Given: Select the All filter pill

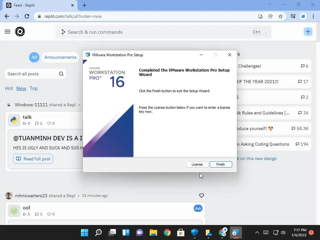Looking at the screenshot, I should [x=34, y=57].
